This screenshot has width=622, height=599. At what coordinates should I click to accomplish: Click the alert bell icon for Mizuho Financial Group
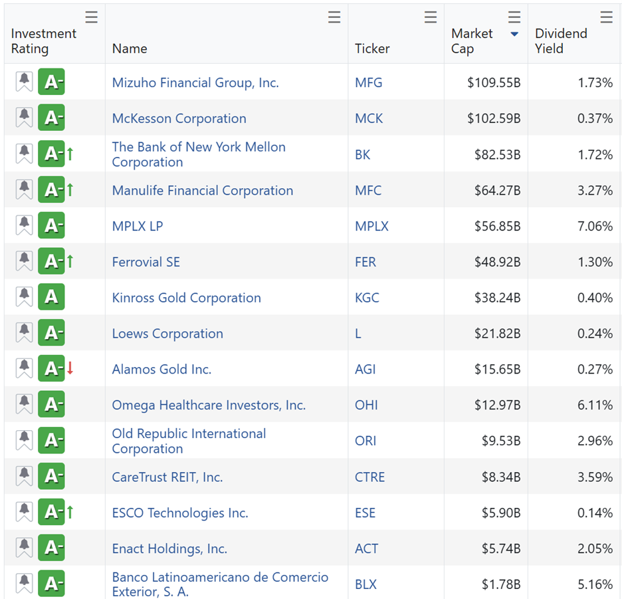coord(25,82)
